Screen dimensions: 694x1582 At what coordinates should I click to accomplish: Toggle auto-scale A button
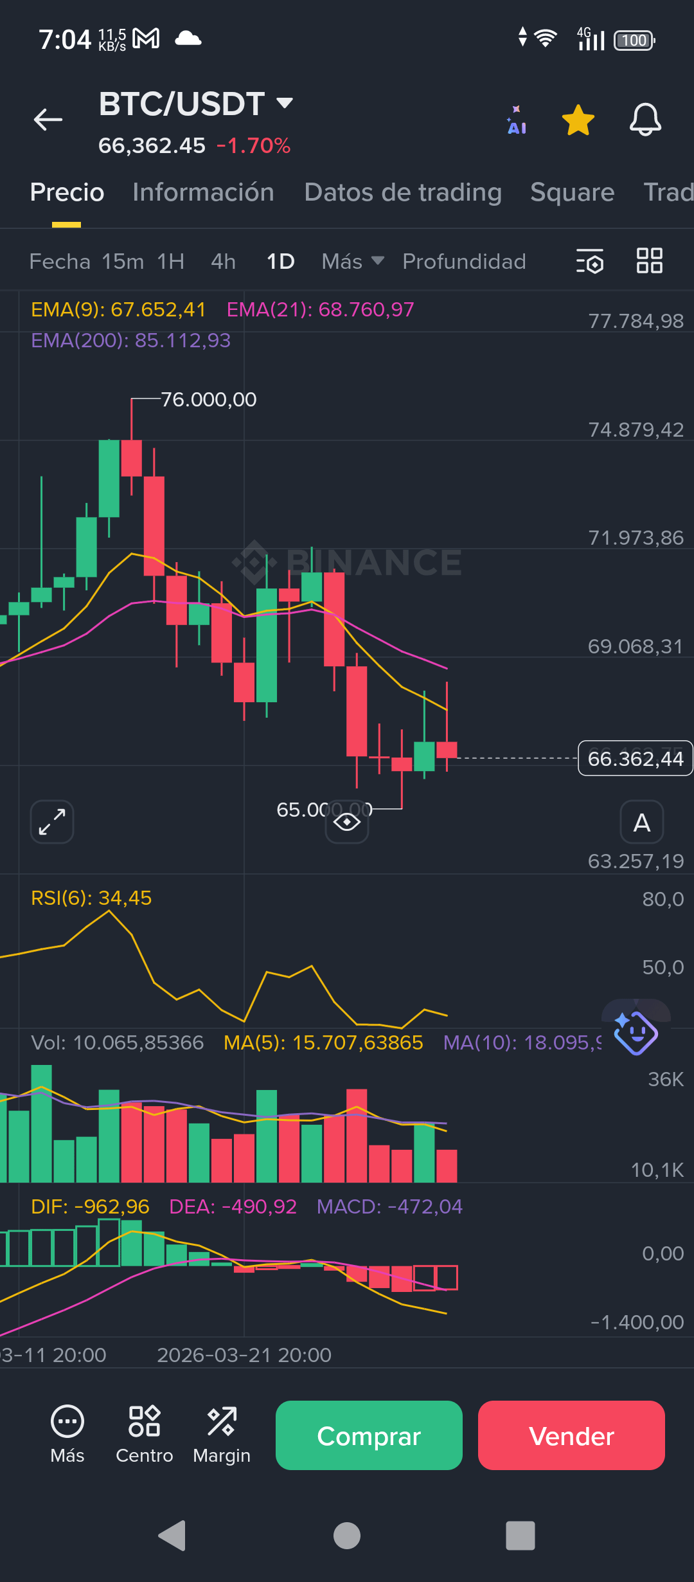click(641, 822)
